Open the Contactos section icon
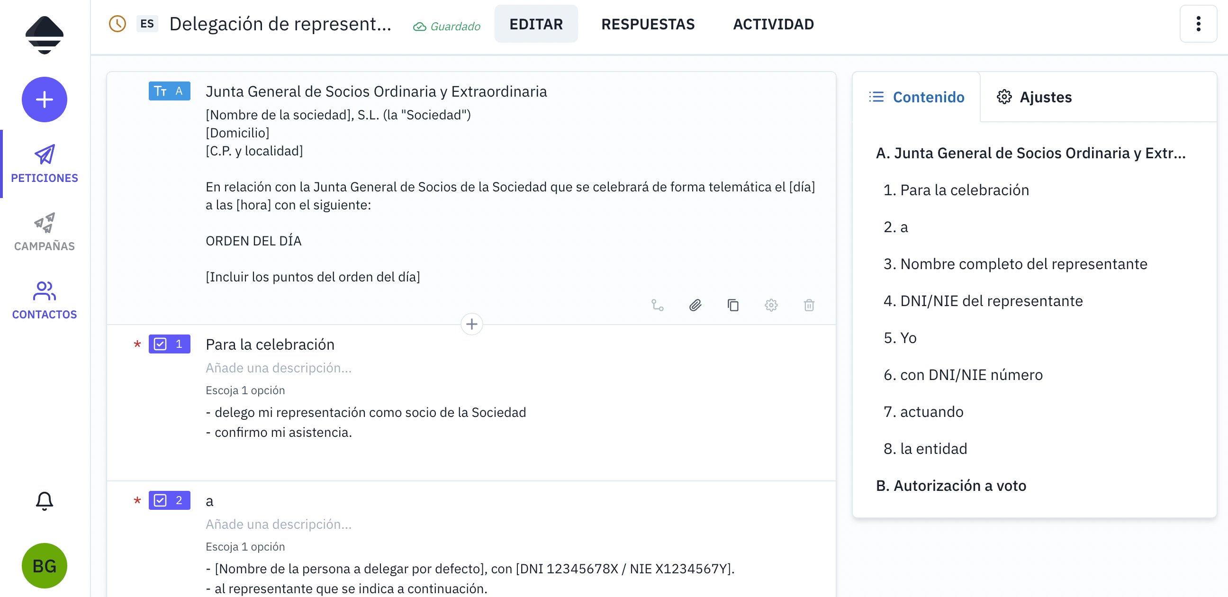The height and width of the screenshot is (597, 1228). tap(45, 292)
